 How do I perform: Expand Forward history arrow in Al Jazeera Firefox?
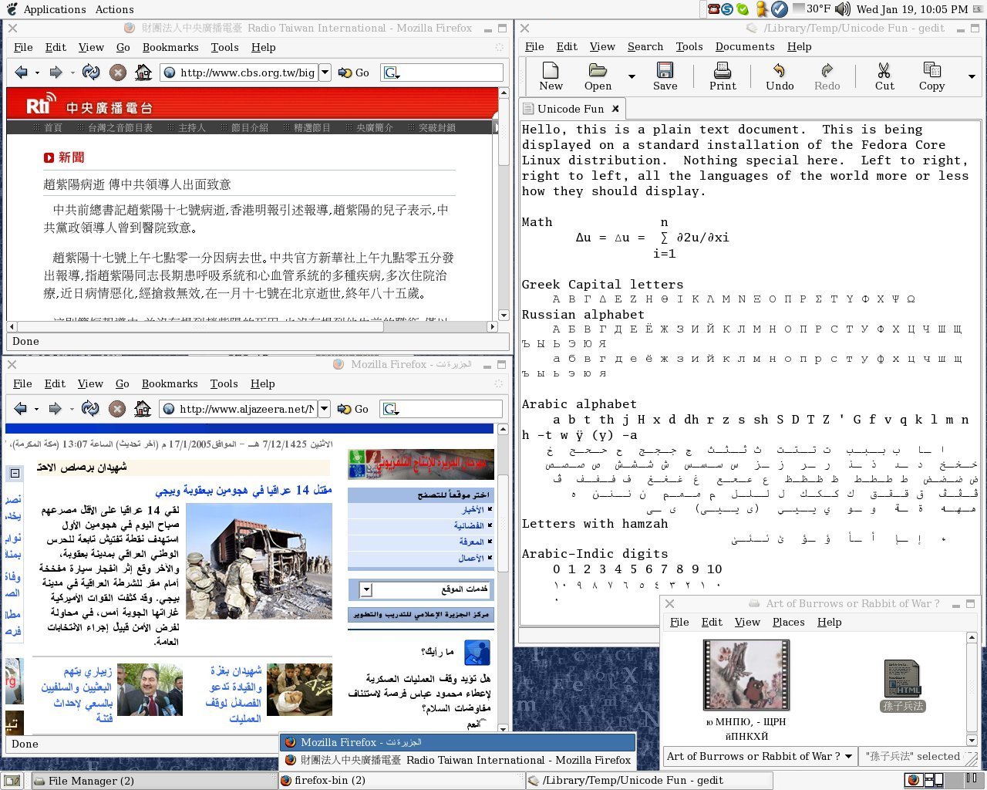[x=72, y=409]
